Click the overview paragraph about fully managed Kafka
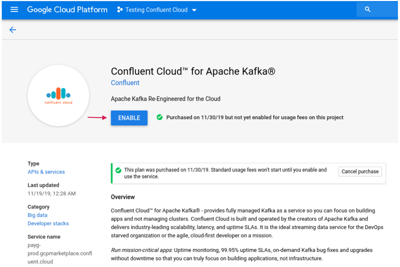The image size is (400, 267). [247, 223]
